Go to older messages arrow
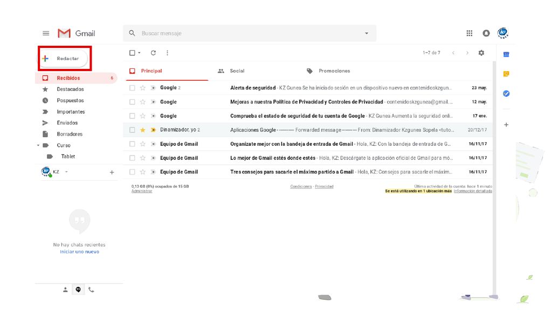 point(467,53)
